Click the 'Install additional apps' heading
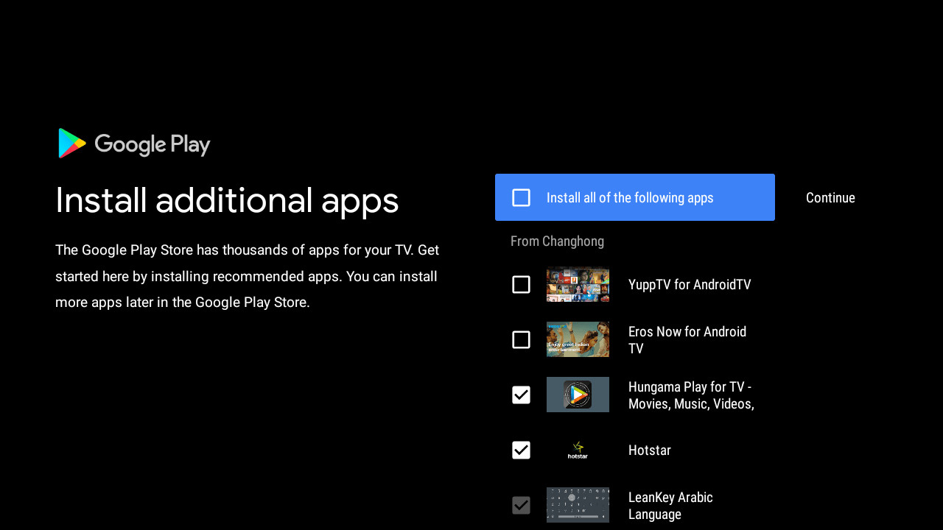 point(227,200)
